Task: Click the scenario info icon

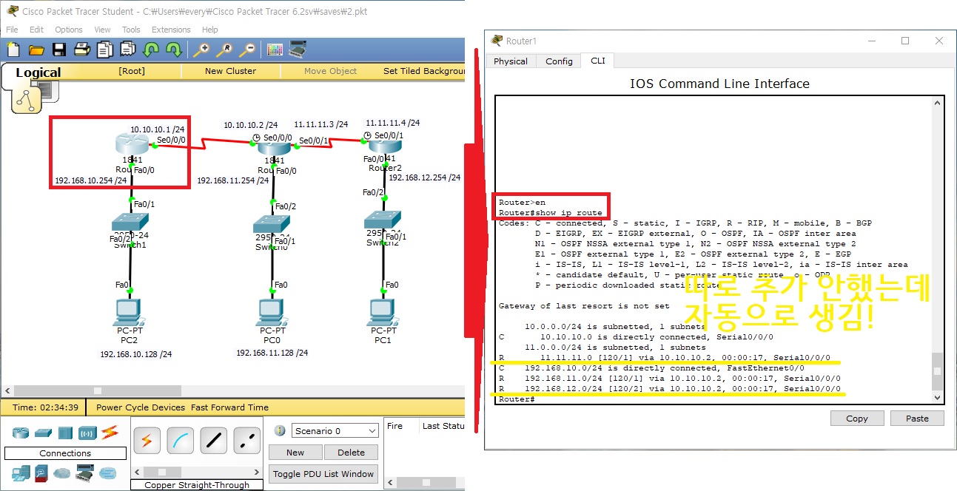Action: coord(280,431)
